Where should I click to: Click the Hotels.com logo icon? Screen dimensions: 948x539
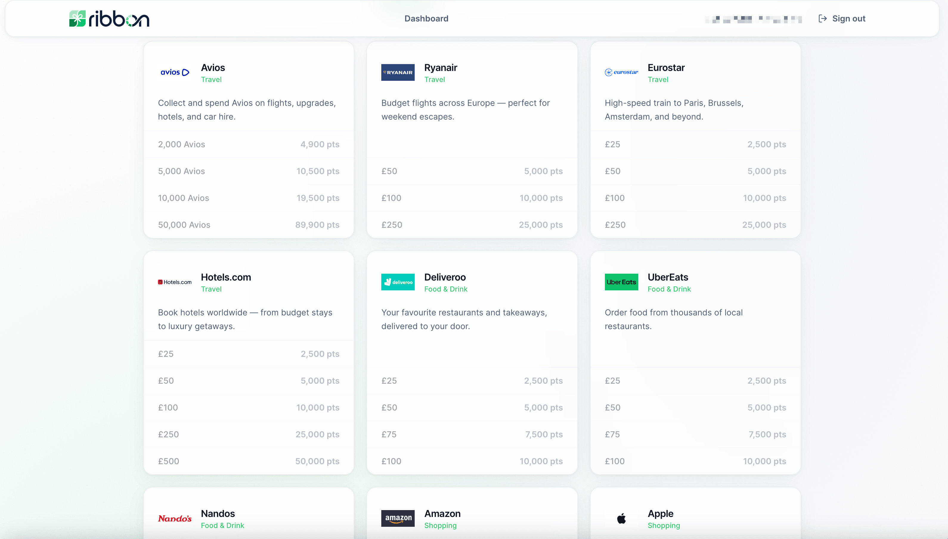click(175, 282)
